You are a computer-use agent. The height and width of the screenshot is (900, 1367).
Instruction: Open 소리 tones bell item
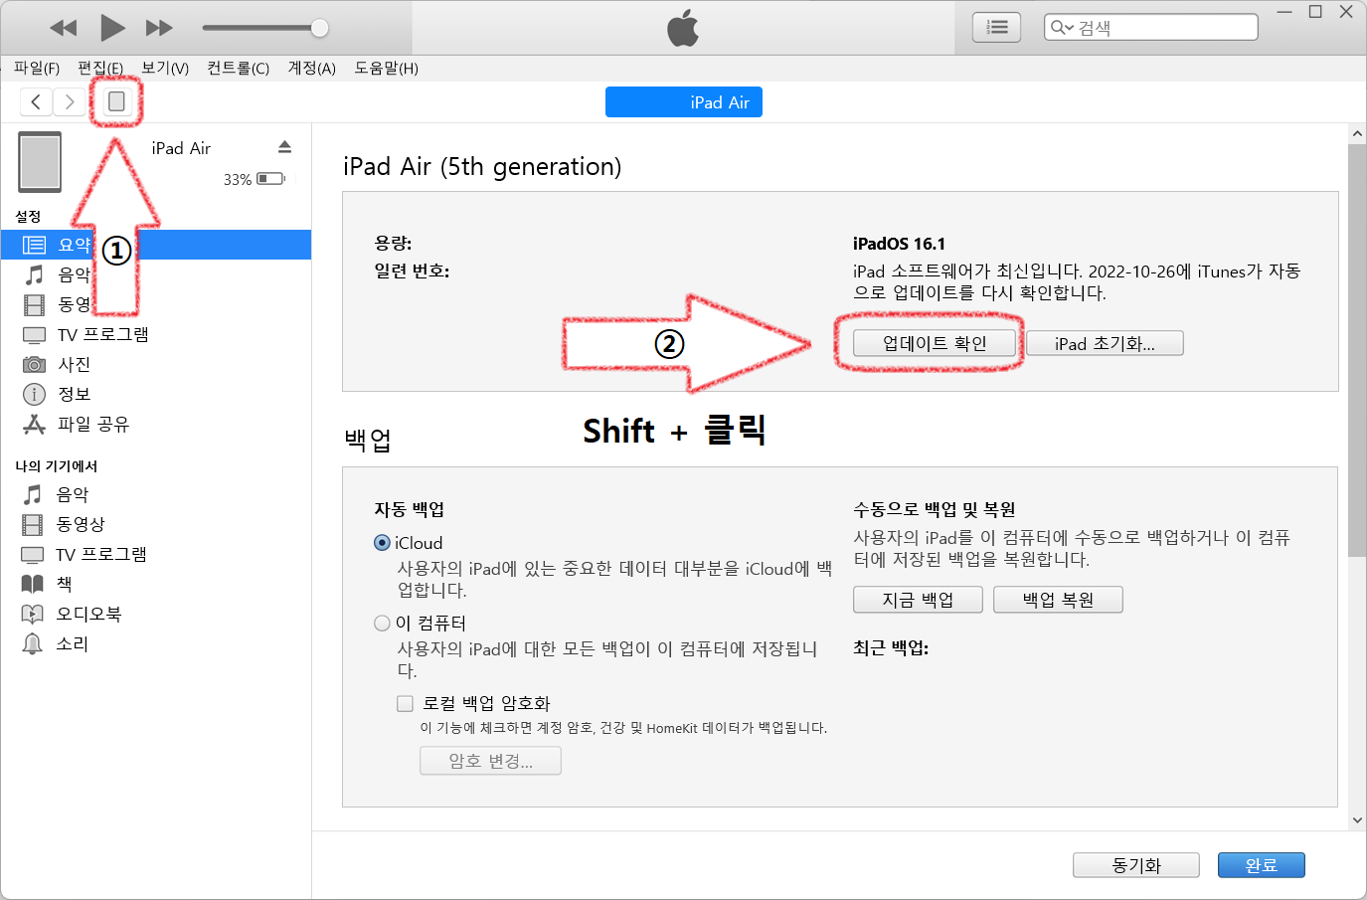point(156,643)
